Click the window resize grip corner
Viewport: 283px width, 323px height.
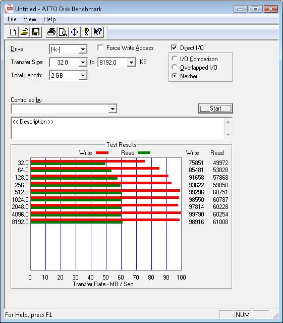point(276,315)
